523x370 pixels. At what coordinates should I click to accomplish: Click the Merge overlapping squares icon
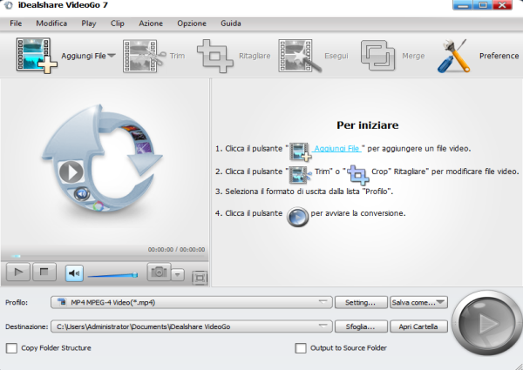coord(377,56)
